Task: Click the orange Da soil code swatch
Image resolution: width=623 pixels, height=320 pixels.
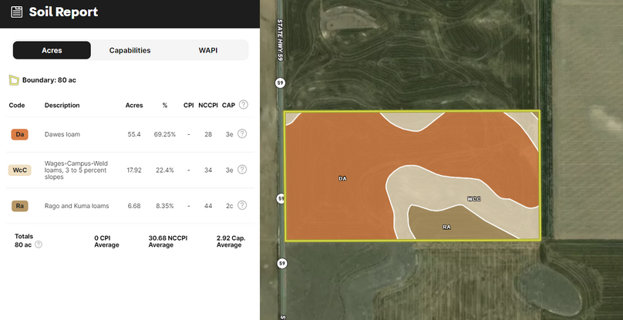Action: [20, 134]
